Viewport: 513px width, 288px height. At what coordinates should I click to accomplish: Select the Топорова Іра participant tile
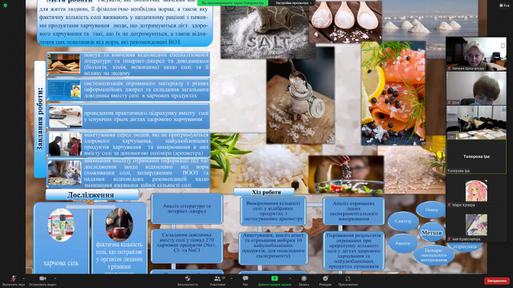click(x=476, y=157)
